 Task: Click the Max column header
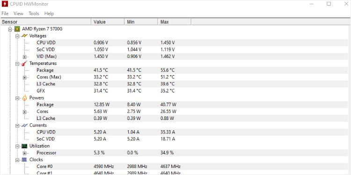tap(174, 22)
